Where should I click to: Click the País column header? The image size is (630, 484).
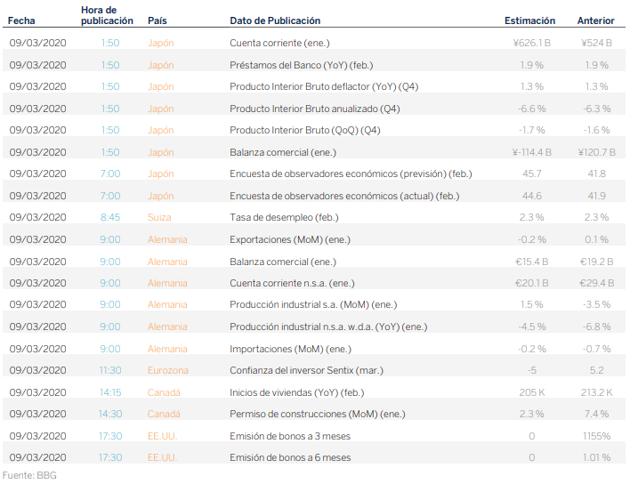[x=157, y=20]
